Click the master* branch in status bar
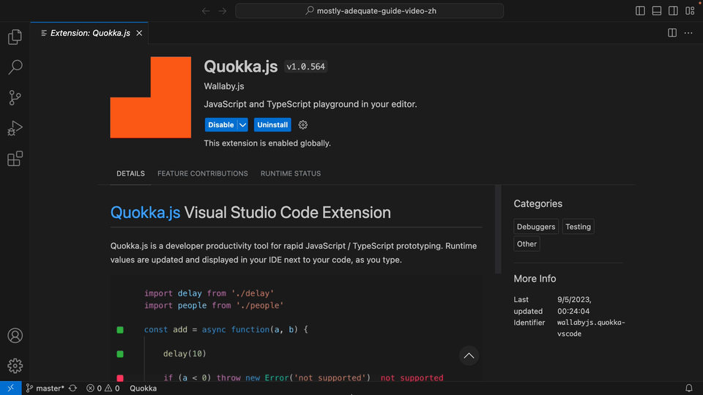 [x=45, y=388]
